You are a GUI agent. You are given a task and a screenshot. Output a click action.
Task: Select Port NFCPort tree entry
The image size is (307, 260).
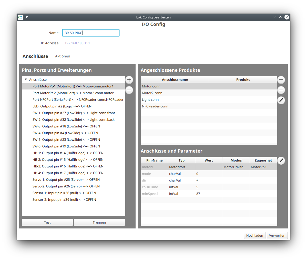pyautogui.click(x=78, y=99)
